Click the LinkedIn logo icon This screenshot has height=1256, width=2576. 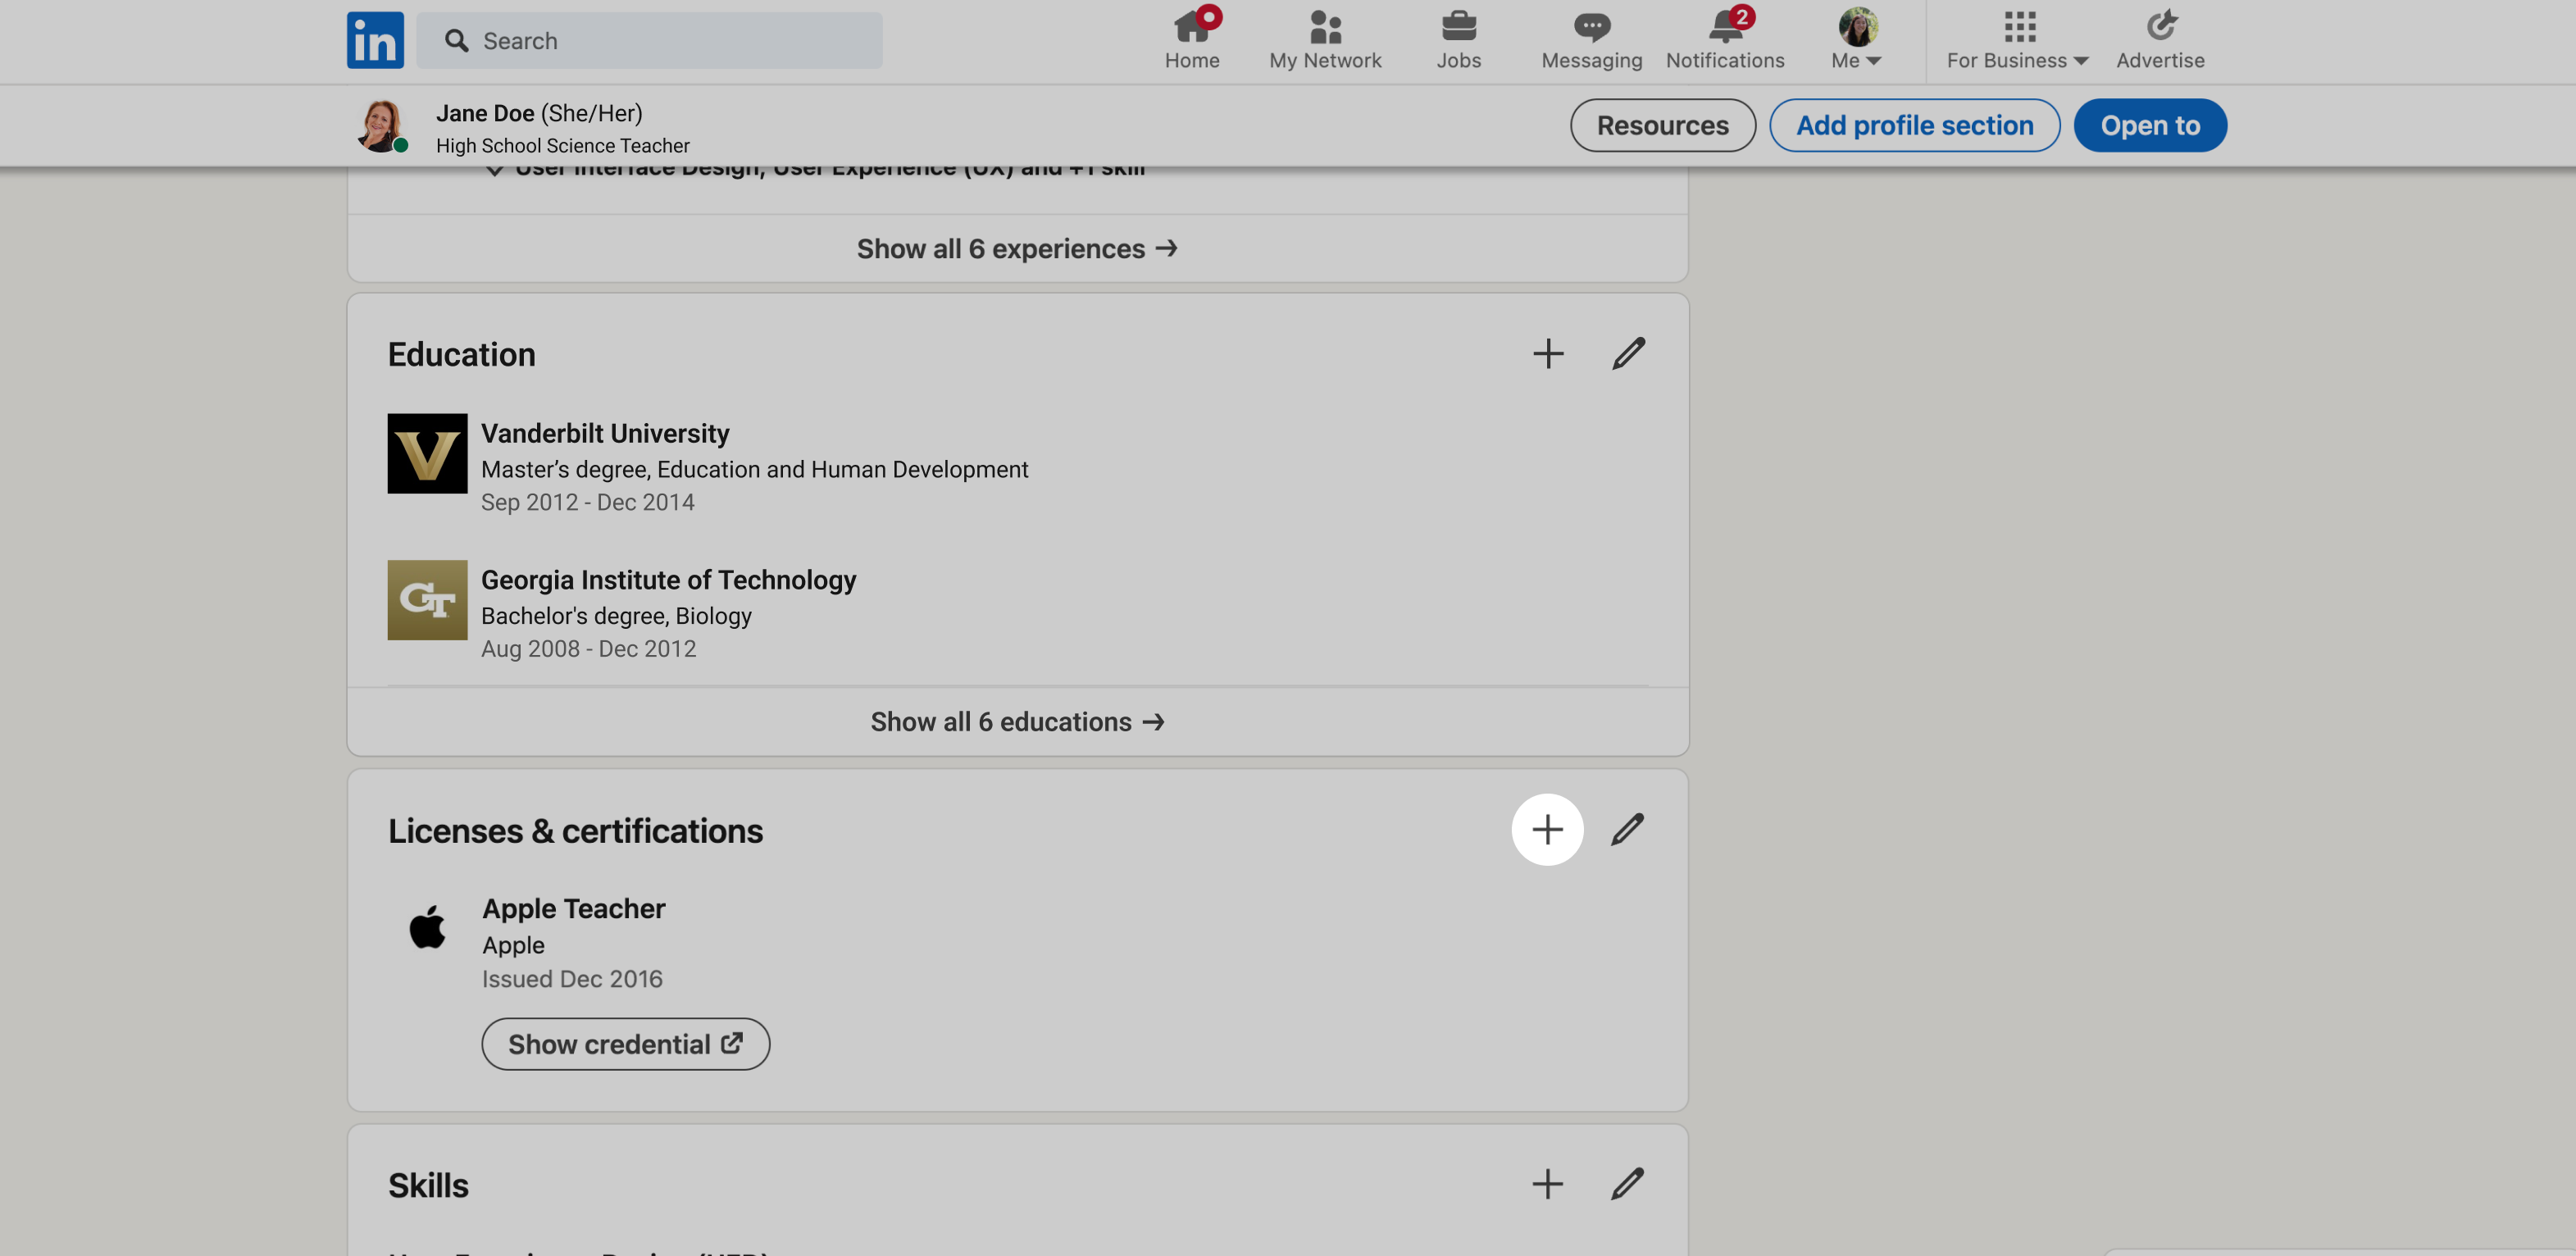point(375,40)
